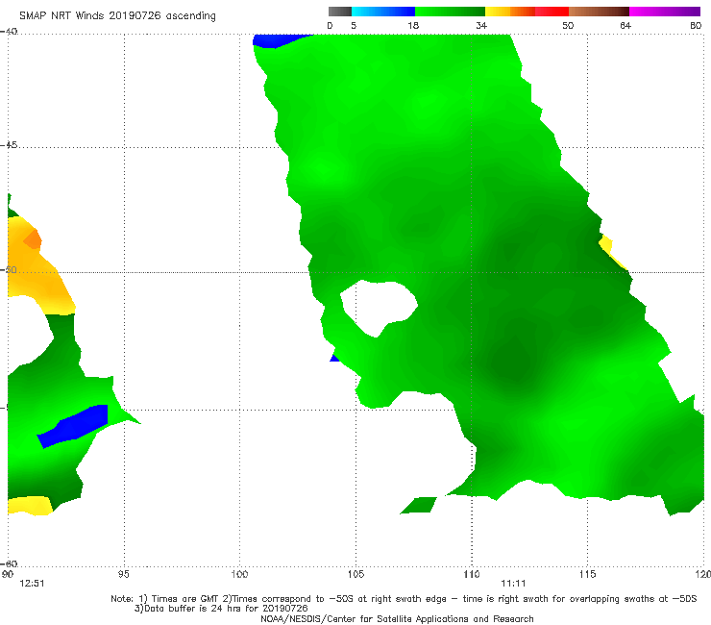Viewport: 711px width, 625px height.
Task: Click the NOAA/NESDIS credit line
Action: coord(397,619)
